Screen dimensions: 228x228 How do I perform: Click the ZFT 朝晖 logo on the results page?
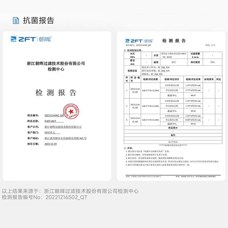[139, 41]
